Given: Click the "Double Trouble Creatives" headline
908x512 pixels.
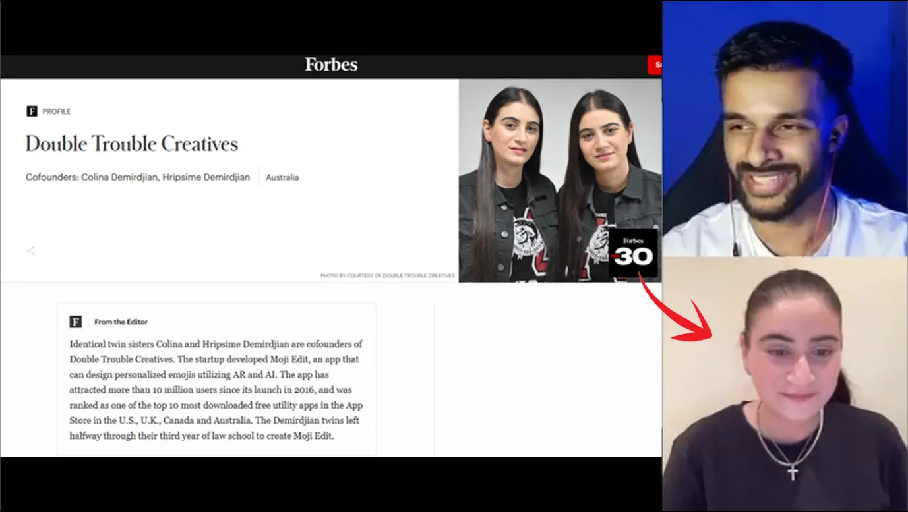Looking at the screenshot, I should [x=132, y=144].
